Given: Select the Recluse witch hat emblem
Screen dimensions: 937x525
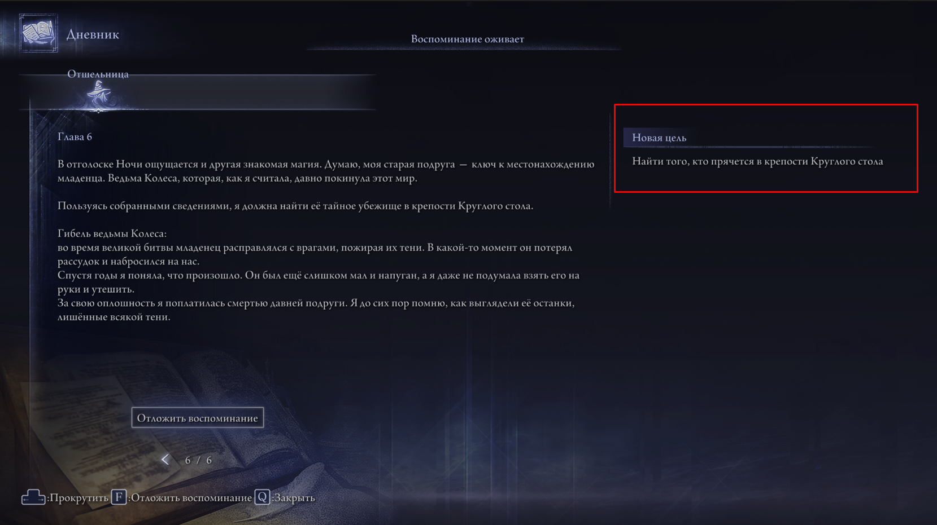Looking at the screenshot, I should 99,95.
